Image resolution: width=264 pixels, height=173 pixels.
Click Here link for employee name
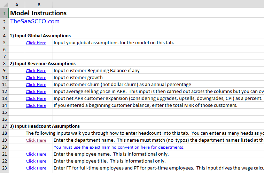[36, 154]
